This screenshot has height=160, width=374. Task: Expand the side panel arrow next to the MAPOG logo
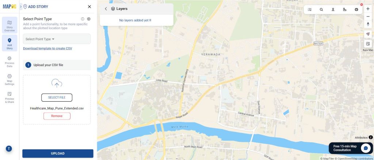click(x=21, y=7)
